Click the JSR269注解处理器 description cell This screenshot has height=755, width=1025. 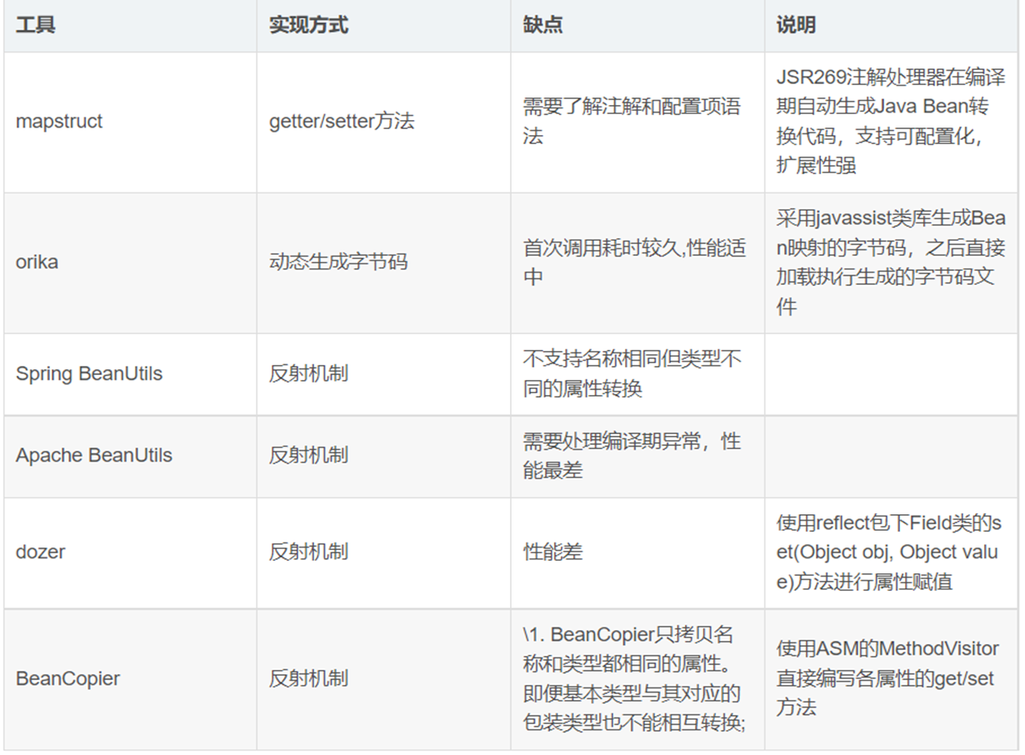pyautogui.click(x=892, y=122)
